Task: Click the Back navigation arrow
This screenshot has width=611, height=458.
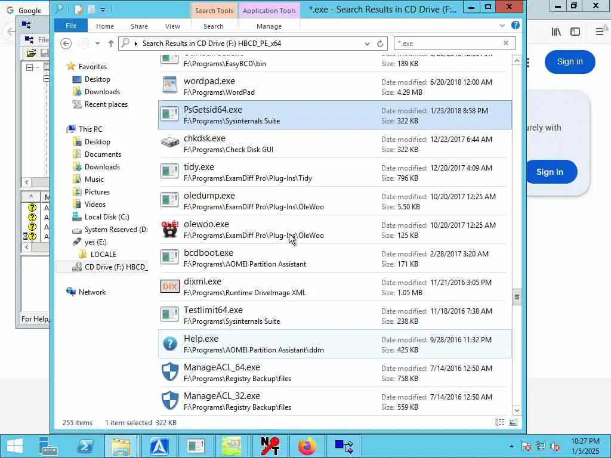Action: 66,44
